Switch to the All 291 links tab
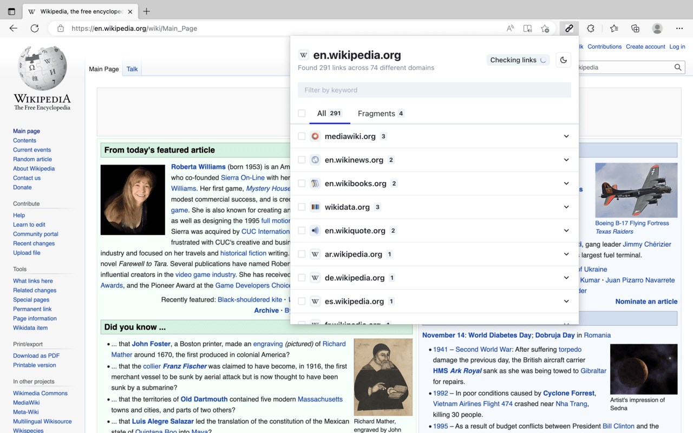Viewport: 693px width, 433px height. click(330, 113)
